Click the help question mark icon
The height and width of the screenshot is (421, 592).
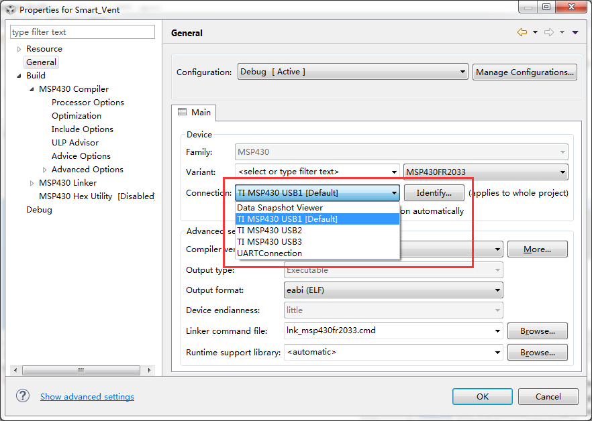(x=23, y=396)
